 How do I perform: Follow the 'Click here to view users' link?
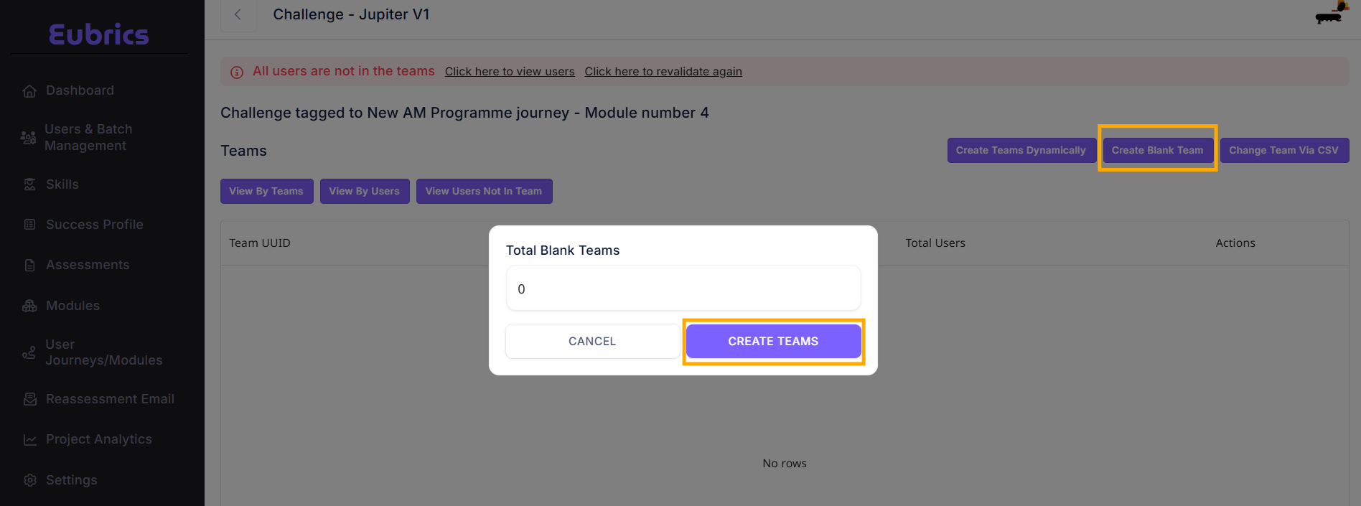point(510,72)
